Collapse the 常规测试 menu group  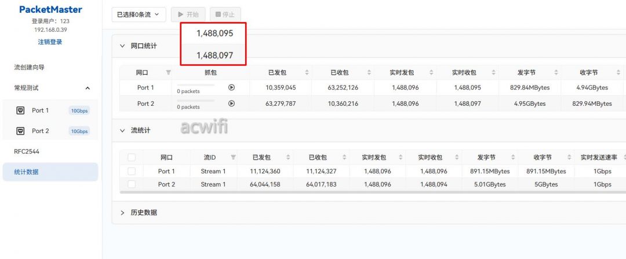coord(88,88)
